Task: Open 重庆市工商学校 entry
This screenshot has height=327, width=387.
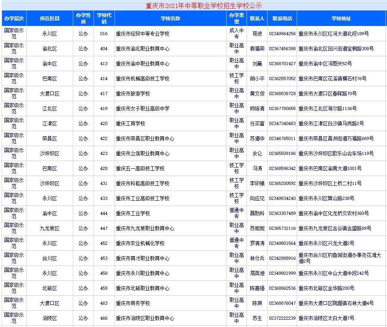Action: tap(138, 123)
